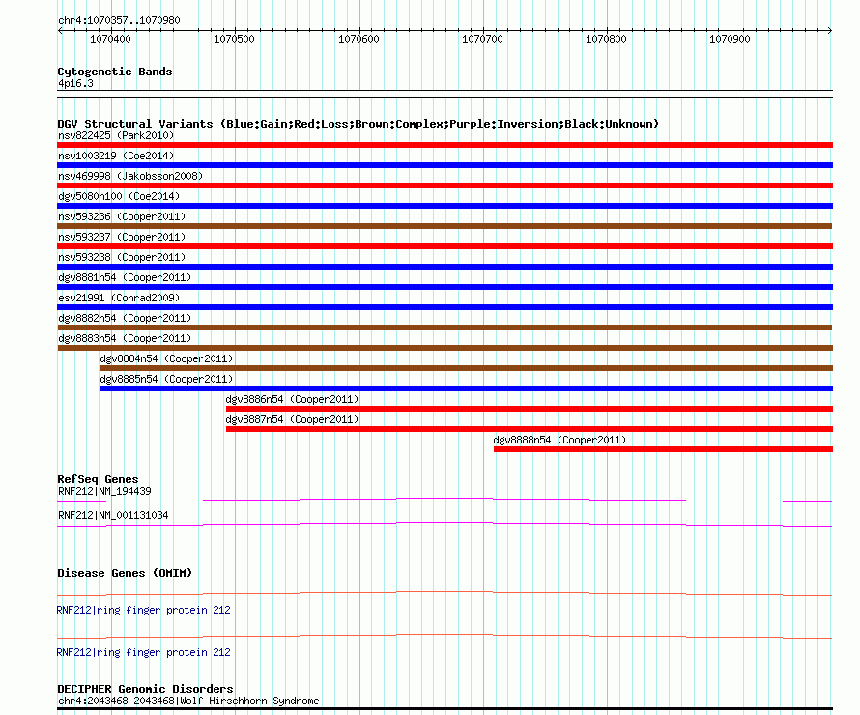860x715 pixels.
Task: Click the dgv8881n54 (Cooper2011) label
Action: (x=125, y=277)
